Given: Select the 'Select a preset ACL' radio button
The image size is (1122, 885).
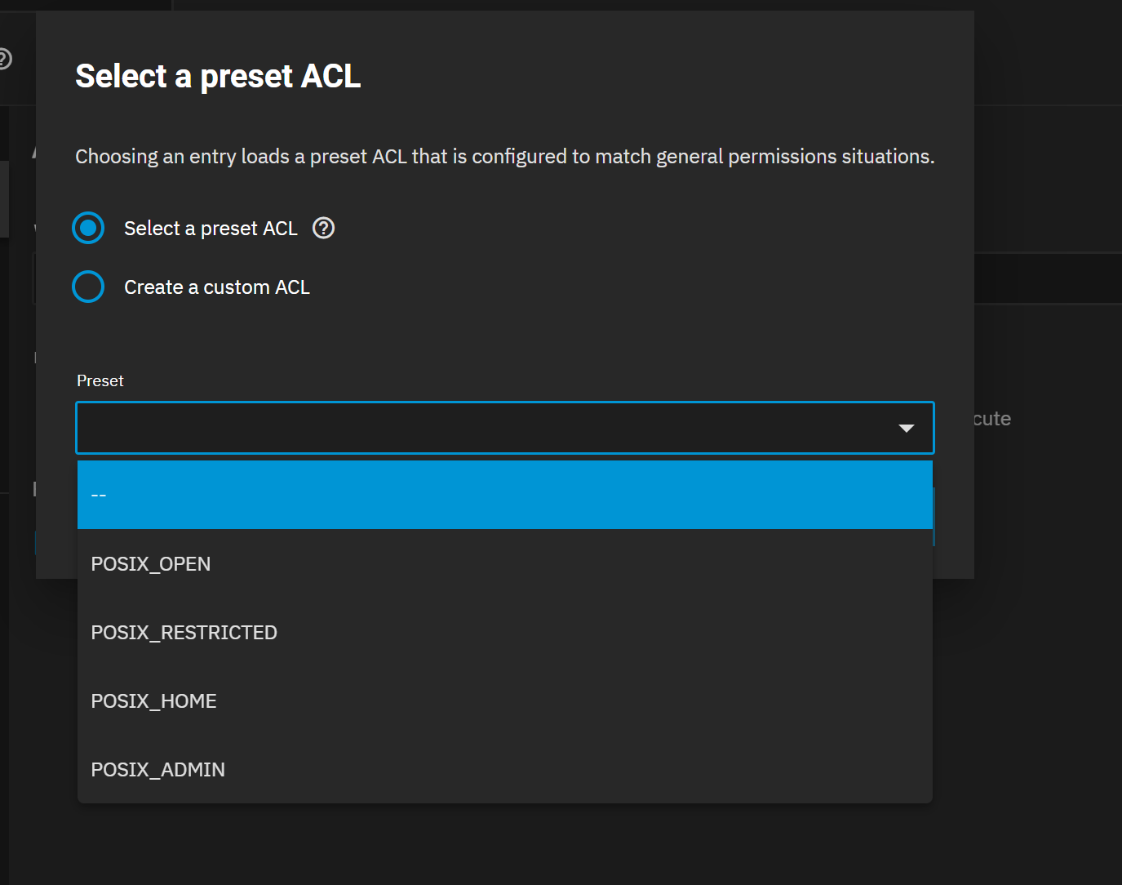Looking at the screenshot, I should (88, 229).
